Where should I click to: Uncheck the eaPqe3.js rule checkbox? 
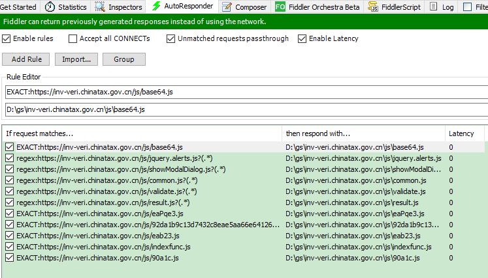pos(10,214)
